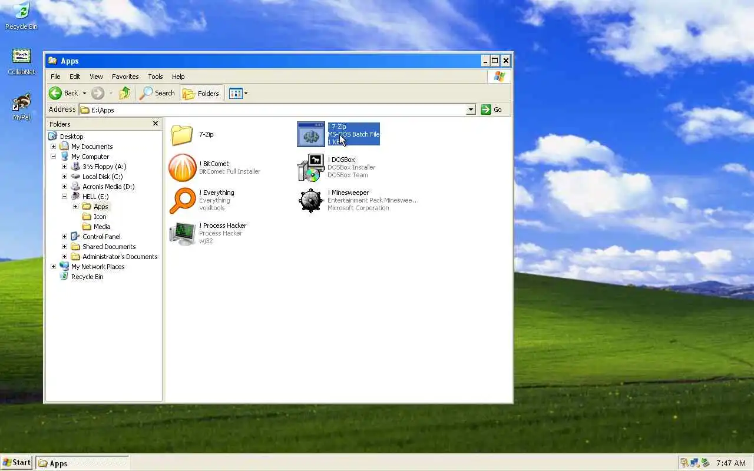
Task: Select My Computer in folder tree
Action: (90, 157)
